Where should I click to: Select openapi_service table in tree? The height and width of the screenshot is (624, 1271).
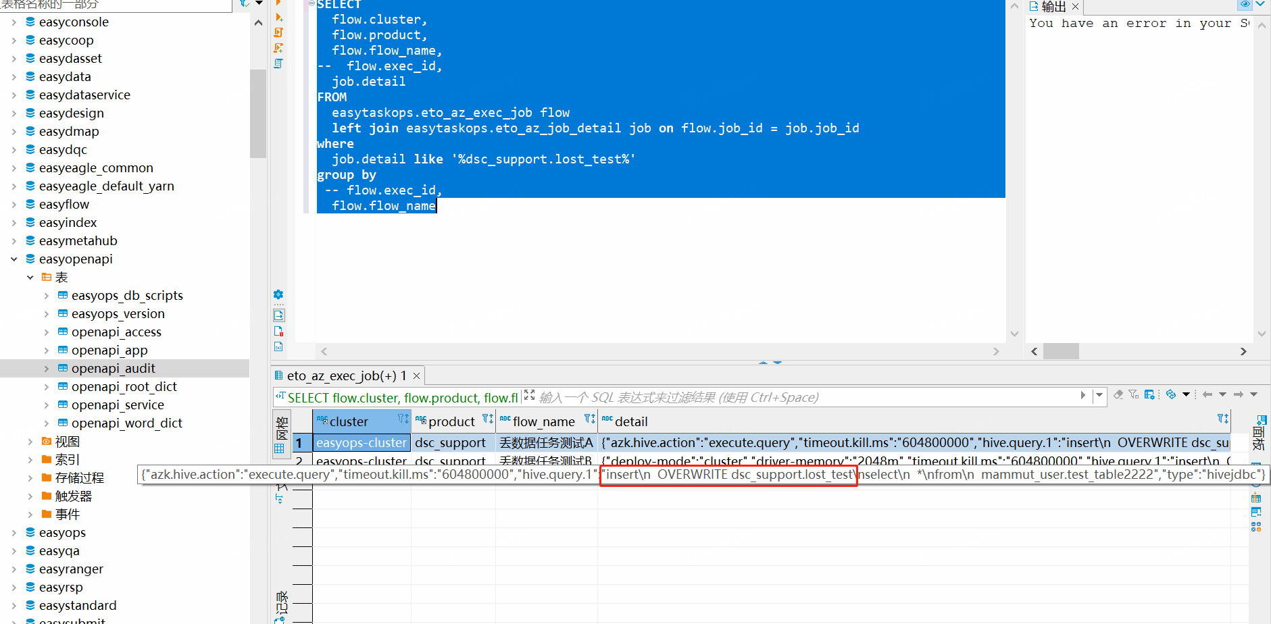coord(118,405)
